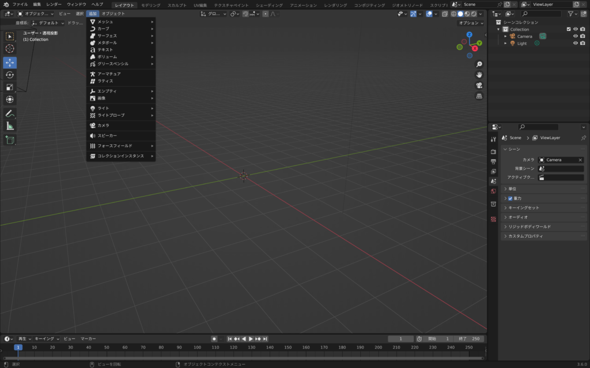
Task: Expand the オーディオ panel
Action: pos(544,217)
